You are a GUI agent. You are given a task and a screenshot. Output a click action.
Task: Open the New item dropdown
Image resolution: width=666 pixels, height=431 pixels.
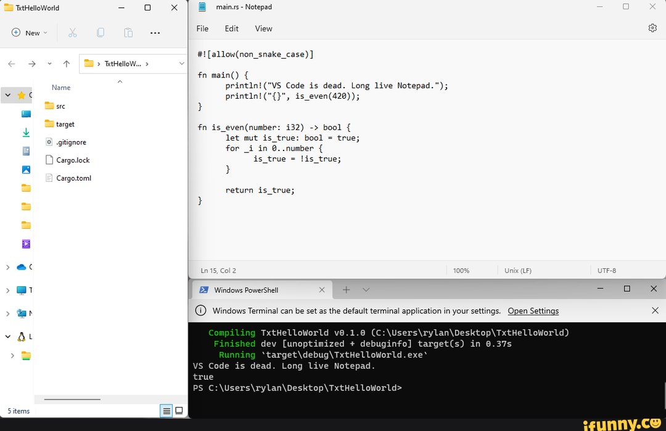29,33
